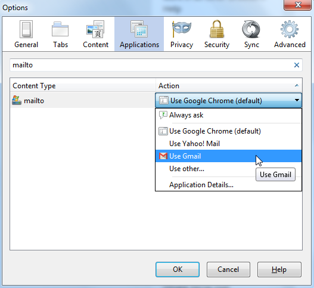Confirm settings with OK button
Viewport: 314px width, 288px height.
(x=178, y=270)
